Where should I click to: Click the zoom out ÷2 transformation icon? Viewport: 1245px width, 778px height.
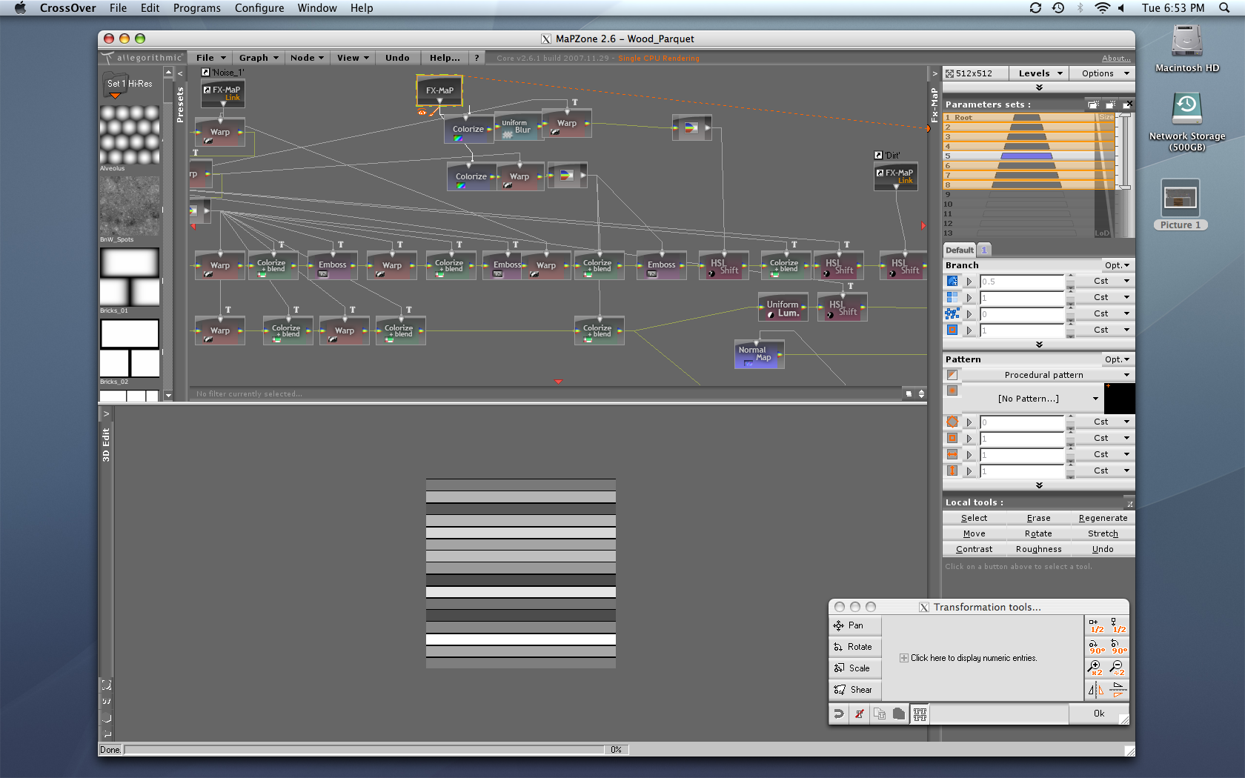(1118, 668)
